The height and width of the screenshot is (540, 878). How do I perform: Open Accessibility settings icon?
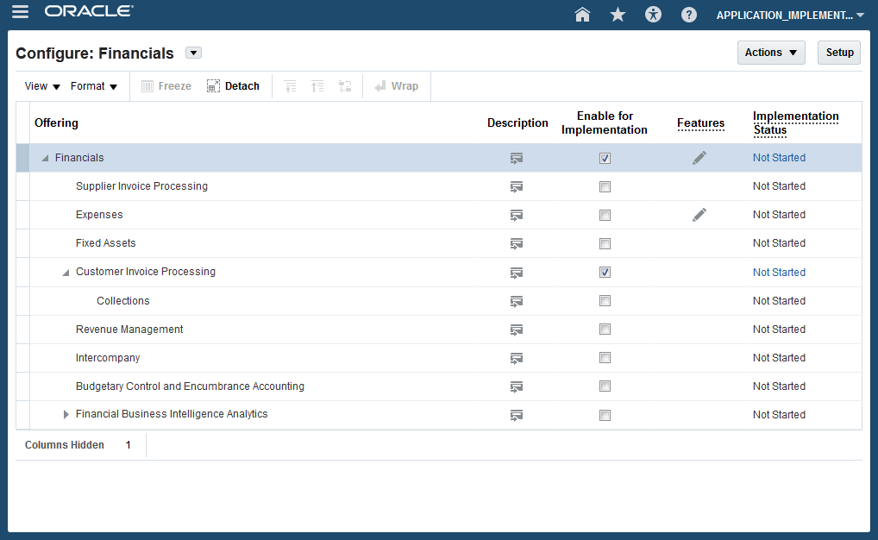[653, 14]
